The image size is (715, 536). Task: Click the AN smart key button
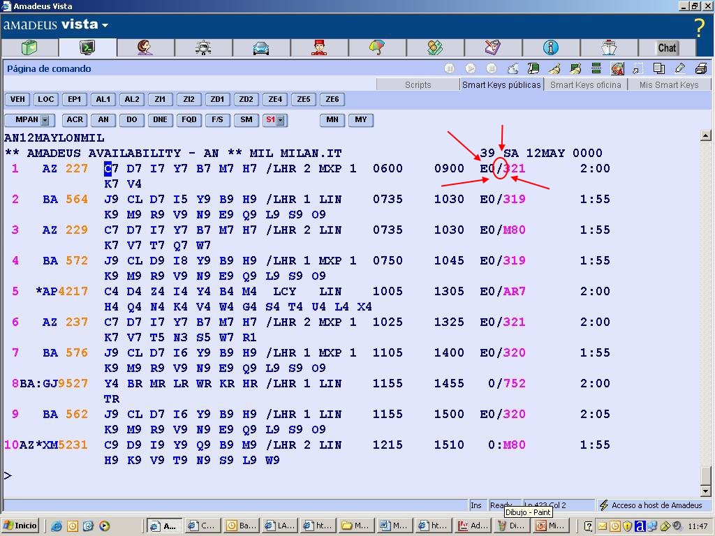point(103,120)
